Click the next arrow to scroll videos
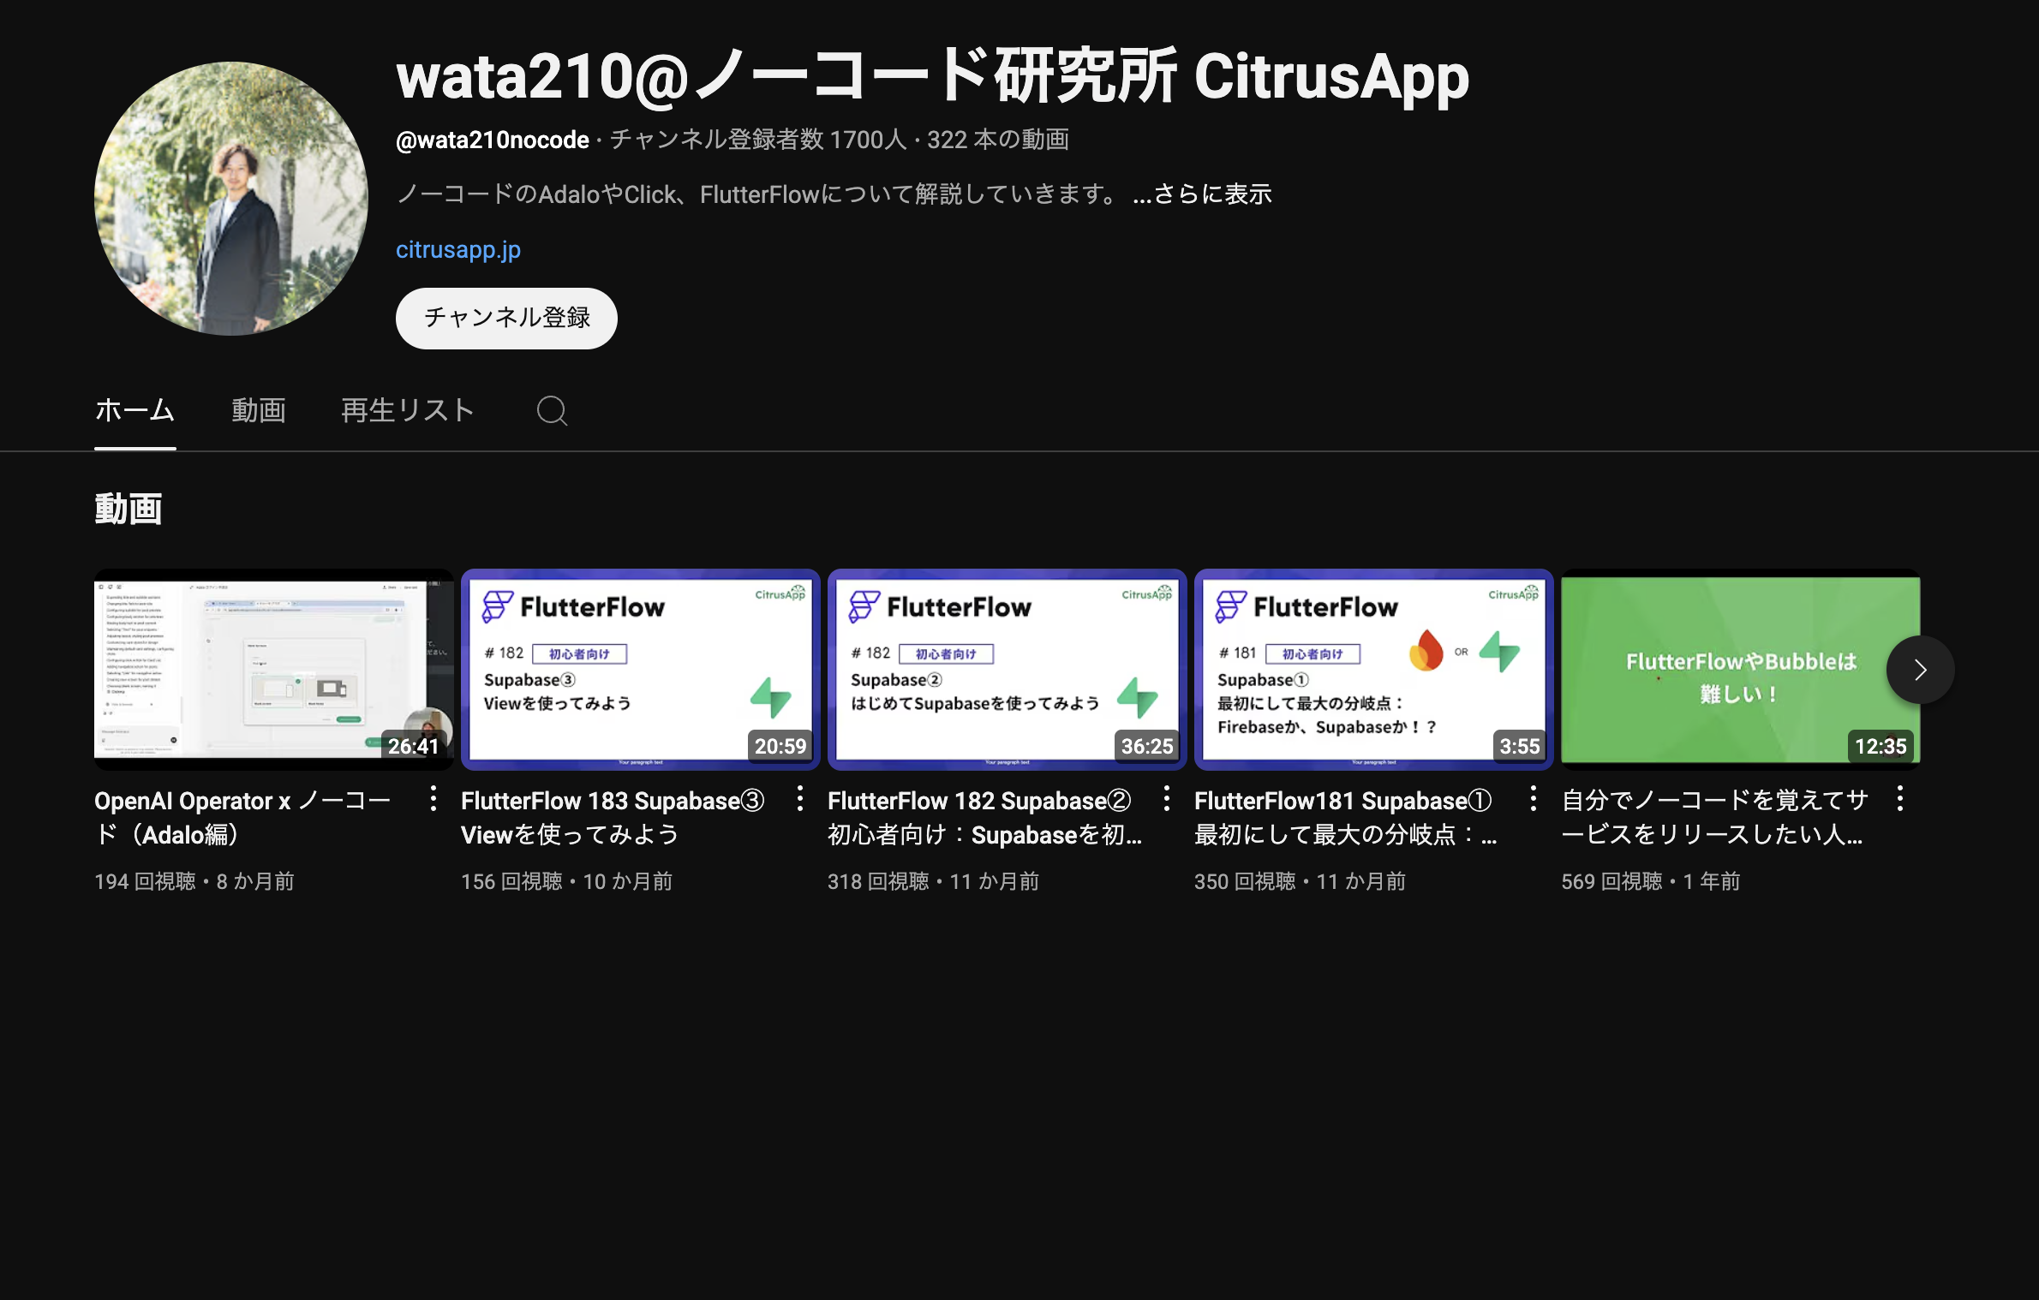 click(x=1921, y=670)
